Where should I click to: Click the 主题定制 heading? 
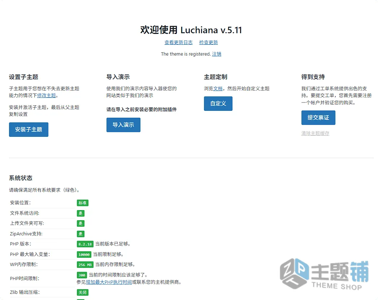216,77
